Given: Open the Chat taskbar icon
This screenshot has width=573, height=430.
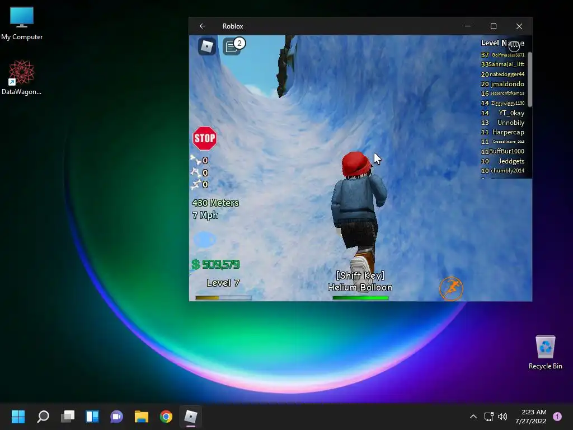Looking at the screenshot, I should [116, 417].
